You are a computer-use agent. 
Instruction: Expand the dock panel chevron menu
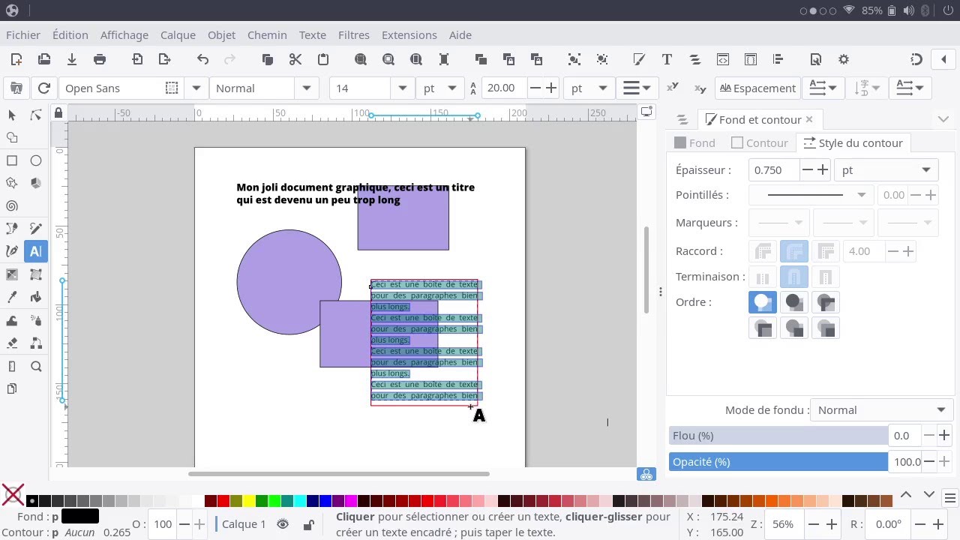(943, 119)
